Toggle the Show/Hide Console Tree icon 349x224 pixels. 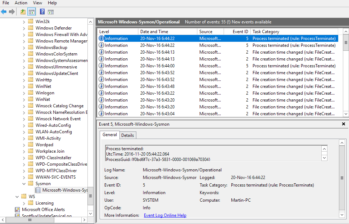[31, 12]
